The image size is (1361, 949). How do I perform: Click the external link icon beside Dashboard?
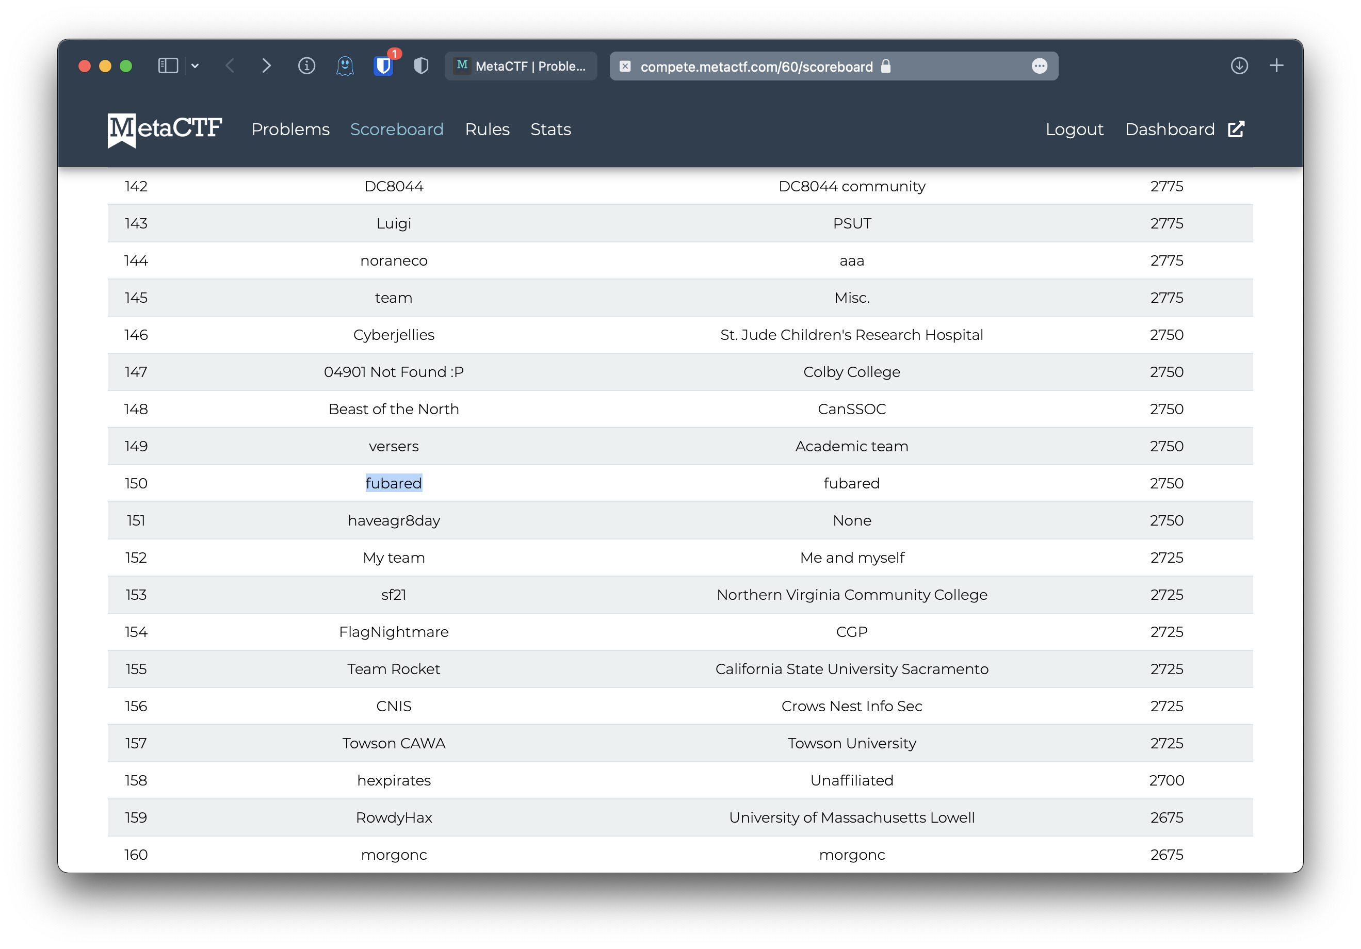click(1236, 129)
